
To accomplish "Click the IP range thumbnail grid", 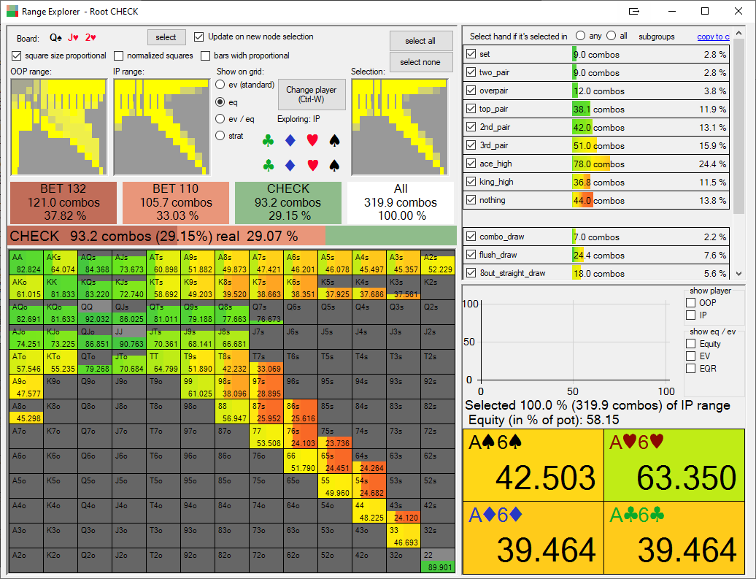I will [x=161, y=127].
